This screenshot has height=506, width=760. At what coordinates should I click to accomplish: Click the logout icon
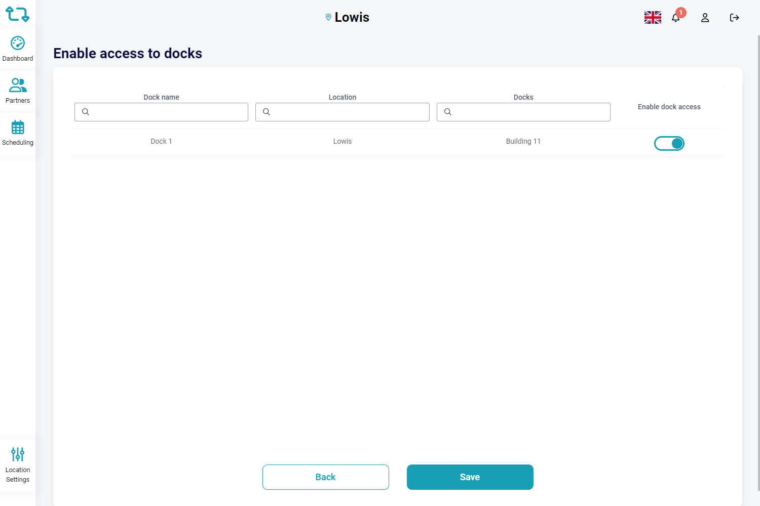tap(734, 18)
